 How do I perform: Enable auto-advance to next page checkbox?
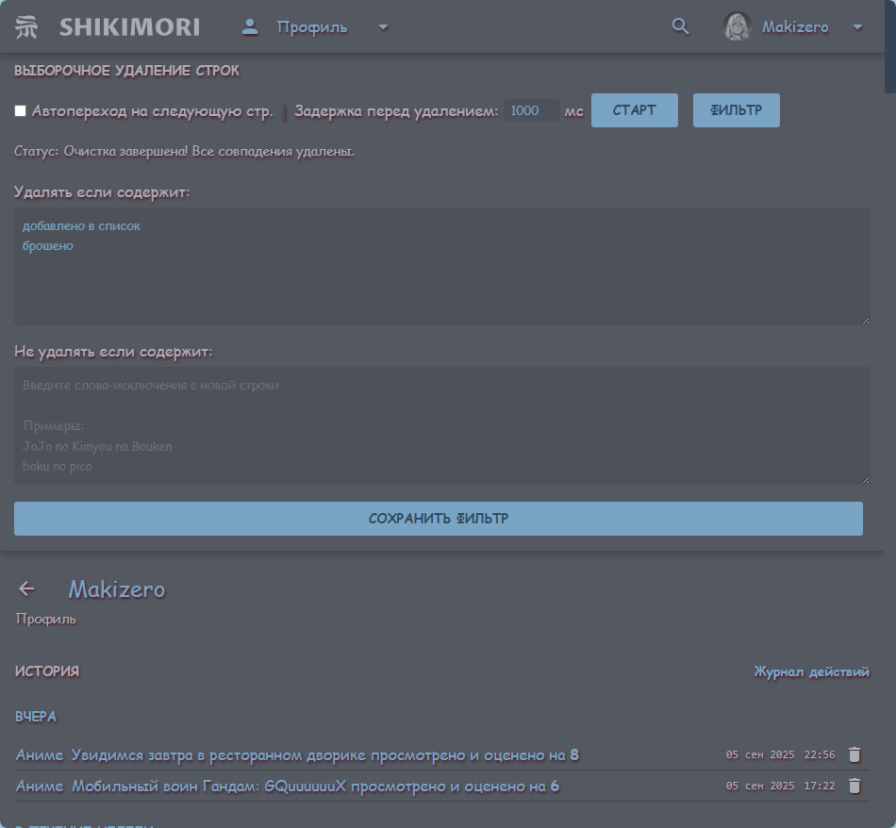coord(21,111)
